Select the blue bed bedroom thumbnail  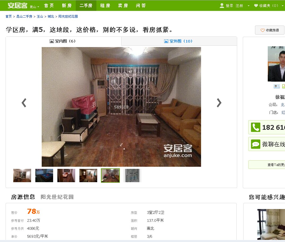click(x=44, y=176)
